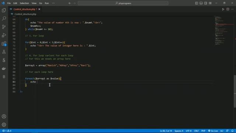This screenshot has height=133, width=236.
Task: Go back with the left arrow
Action: point(70,3)
